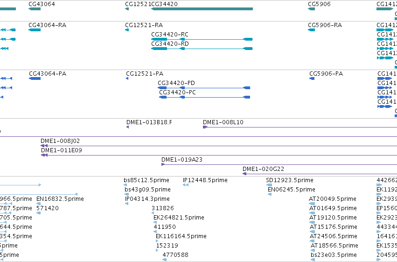Open the IP04314.3prime EST label
This screenshot has height=262, width=397.
click(x=147, y=199)
